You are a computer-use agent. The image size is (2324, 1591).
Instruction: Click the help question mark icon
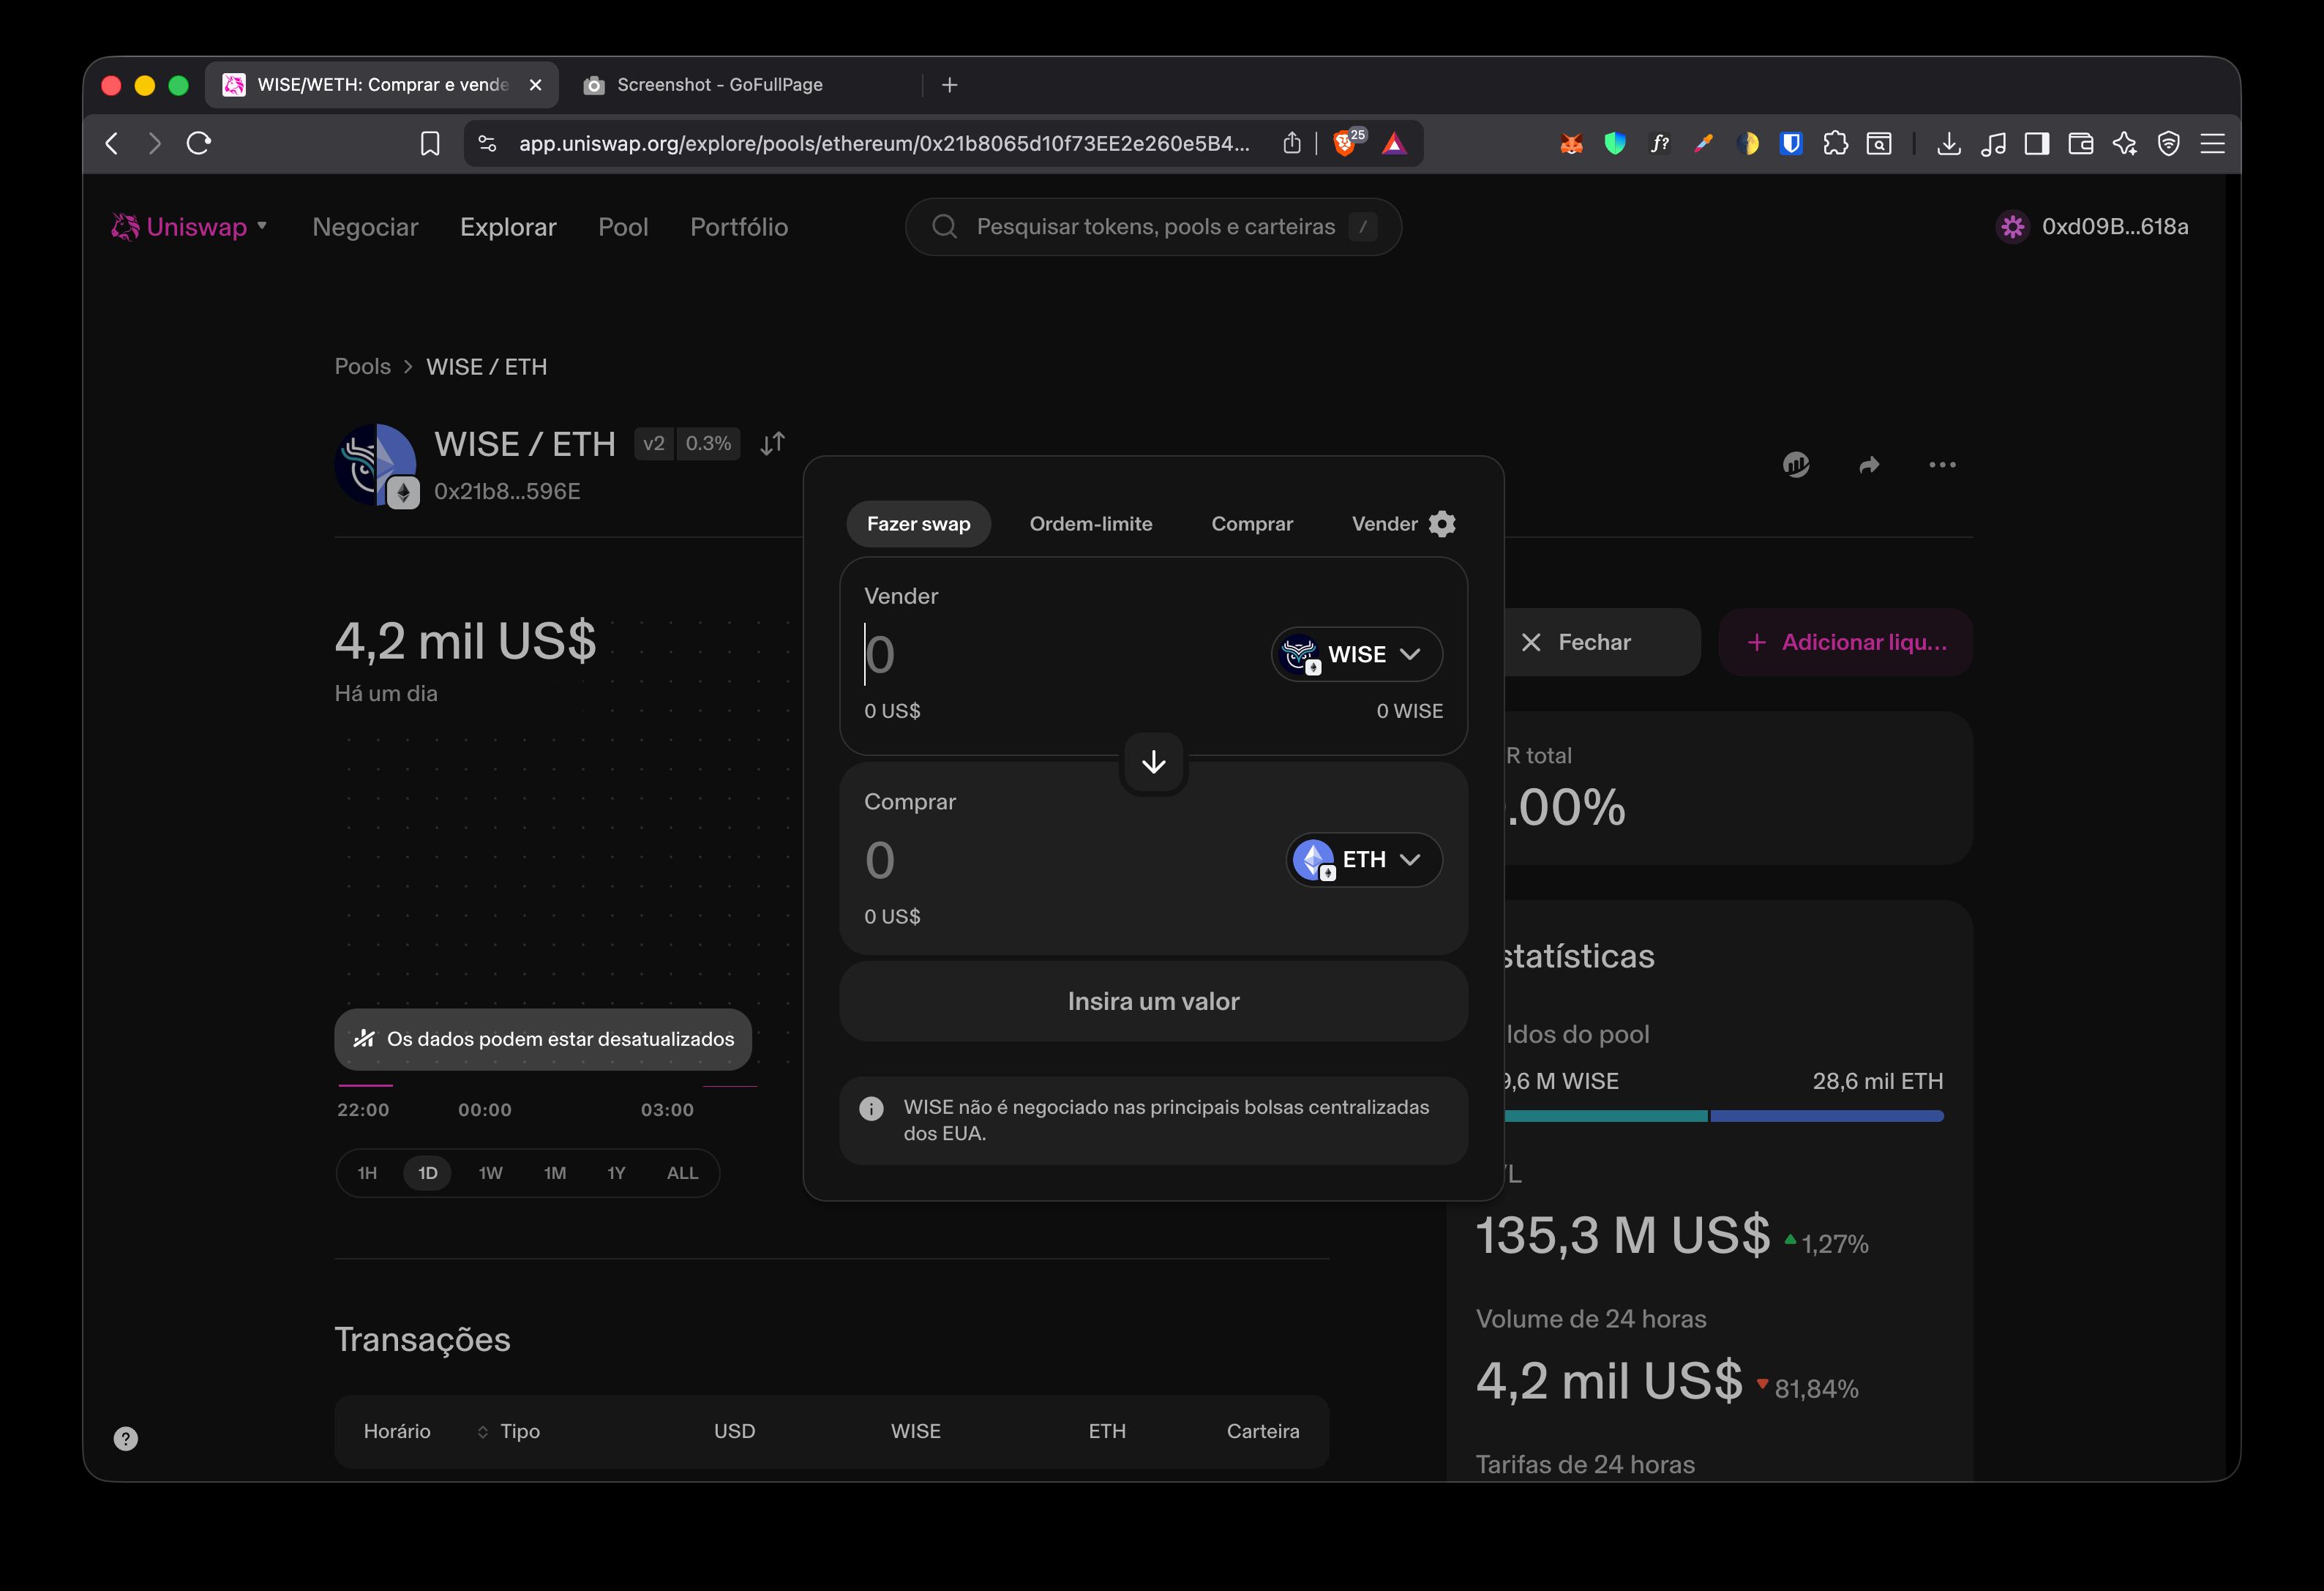[125, 1439]
